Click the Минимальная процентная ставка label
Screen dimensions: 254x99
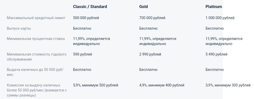(x=36, y=39)
